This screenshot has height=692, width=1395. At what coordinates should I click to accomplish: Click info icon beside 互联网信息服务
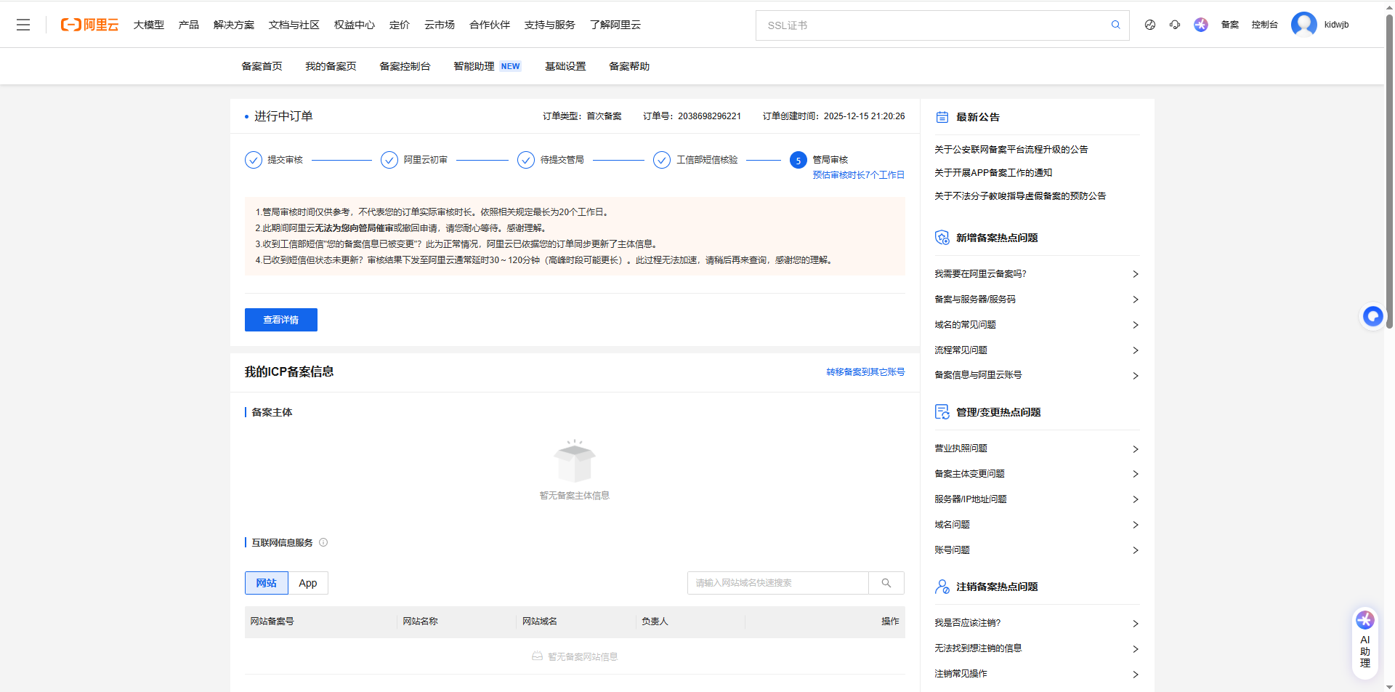pyautogui.click(x=323, y=542)
